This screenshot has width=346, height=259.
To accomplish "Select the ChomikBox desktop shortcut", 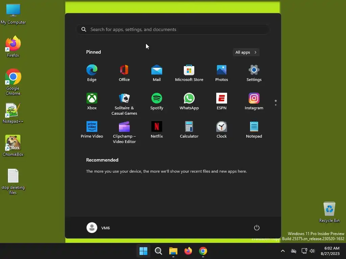I will tap(13, 146).
